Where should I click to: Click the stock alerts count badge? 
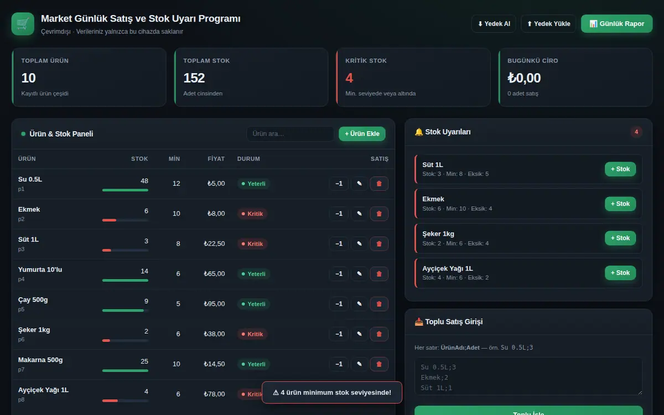tap(636, 132)
